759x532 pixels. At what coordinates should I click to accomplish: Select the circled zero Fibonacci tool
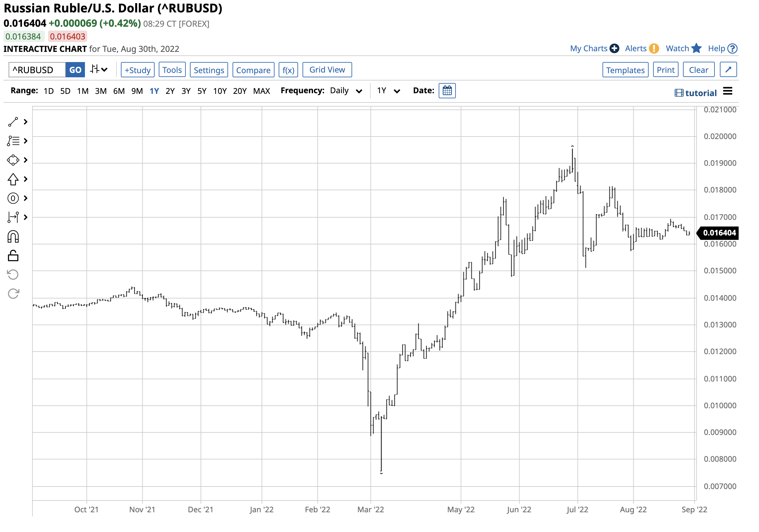coord(13,198)
